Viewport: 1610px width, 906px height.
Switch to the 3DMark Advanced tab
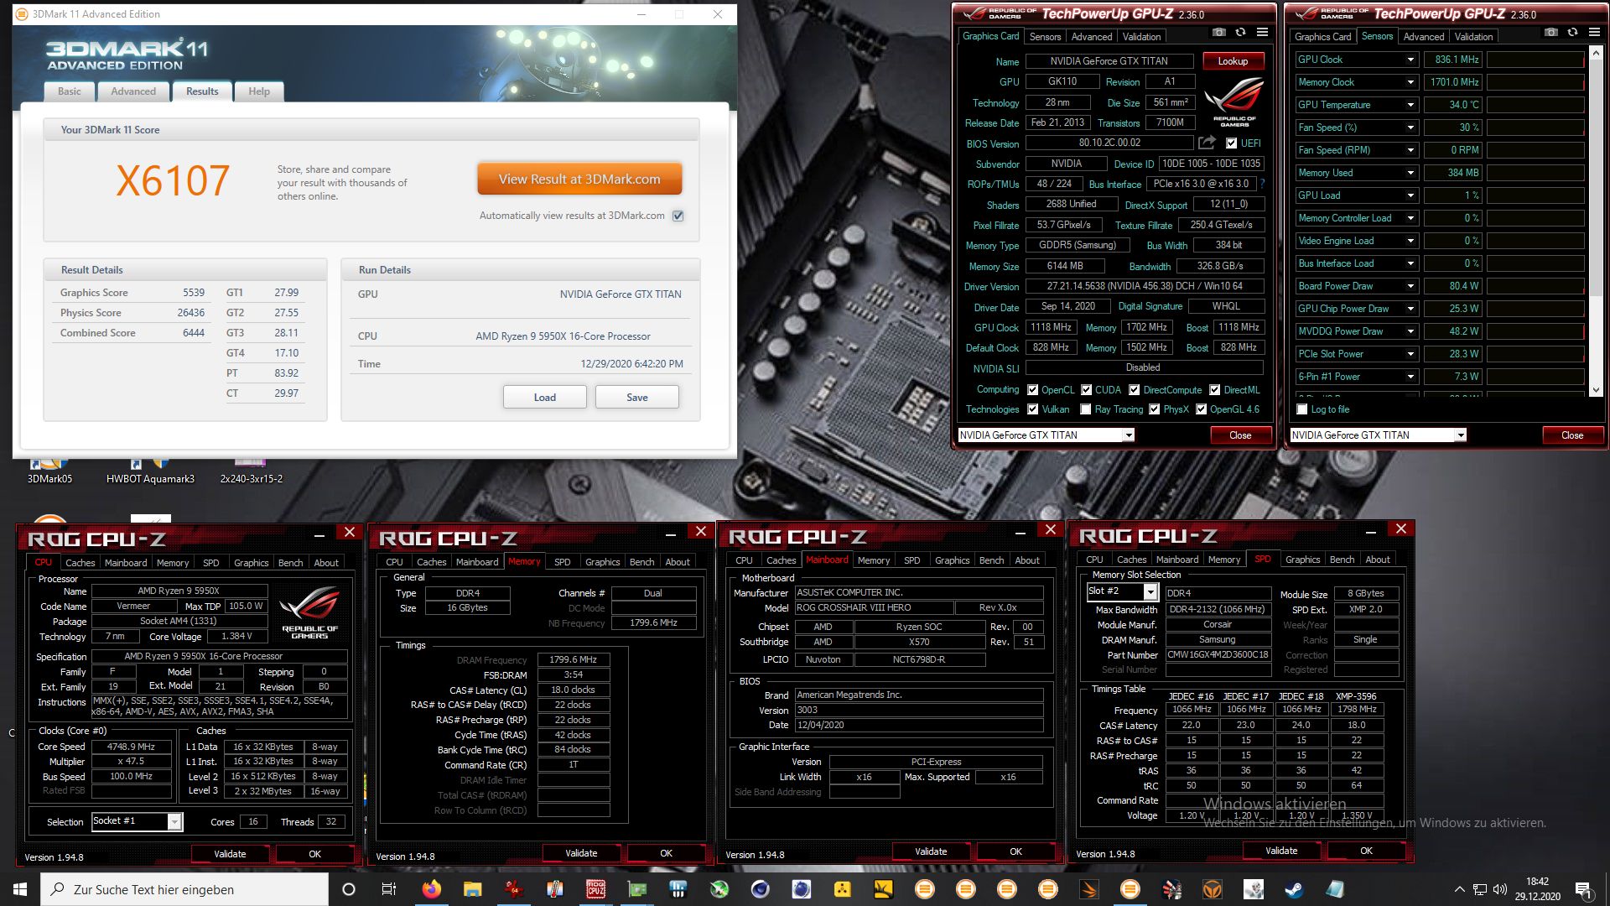point(133,91)
